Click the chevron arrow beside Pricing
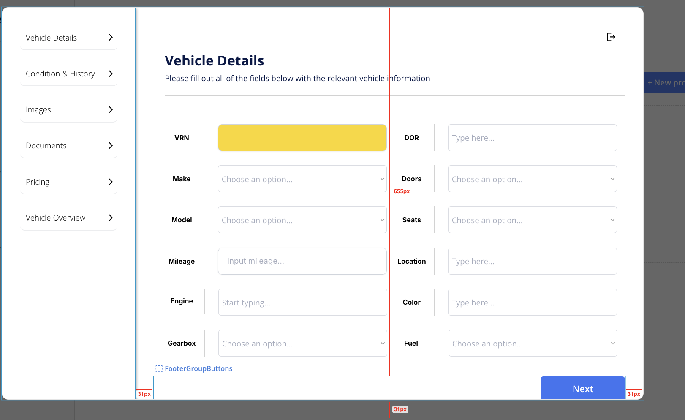This screenshot has width=685, height=420. click(x=111, y=182)
